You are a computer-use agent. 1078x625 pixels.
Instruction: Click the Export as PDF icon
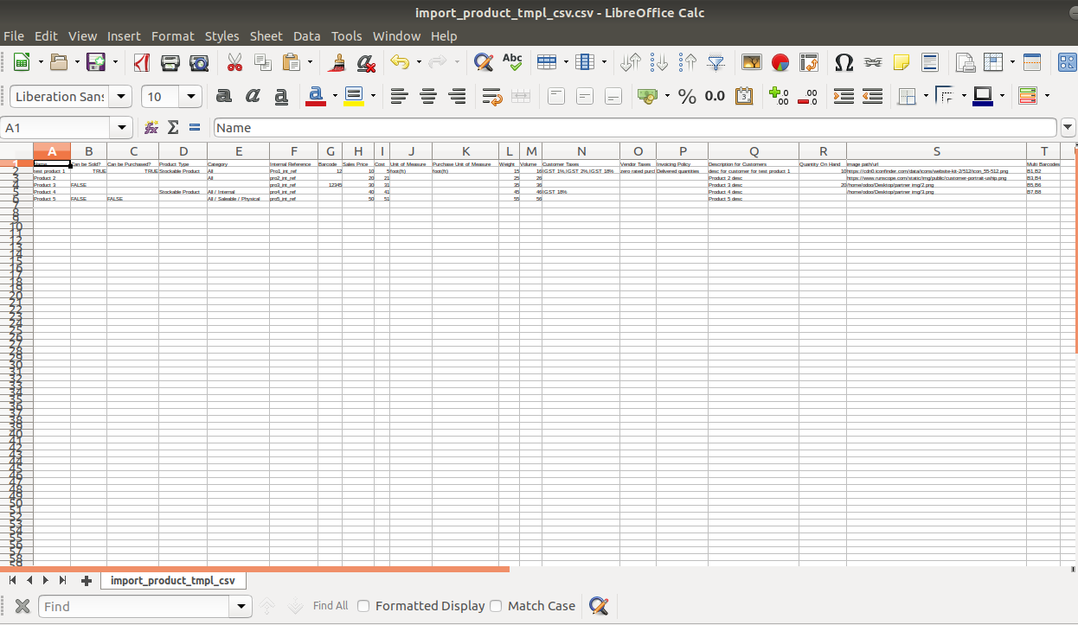coord(142,62)
